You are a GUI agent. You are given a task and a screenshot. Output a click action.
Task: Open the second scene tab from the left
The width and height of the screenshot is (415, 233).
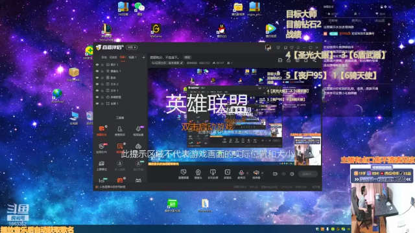[x=113, y=57]
